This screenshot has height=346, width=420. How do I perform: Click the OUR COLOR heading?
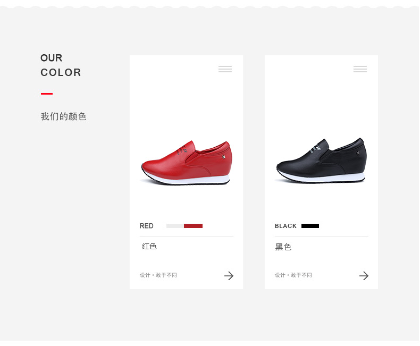point(61,65)
